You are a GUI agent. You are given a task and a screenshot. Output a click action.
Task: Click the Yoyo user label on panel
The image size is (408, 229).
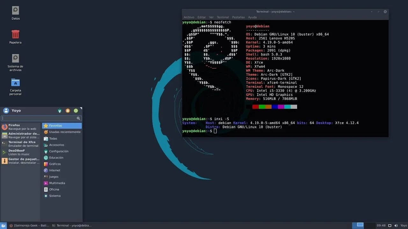(404, 226)
